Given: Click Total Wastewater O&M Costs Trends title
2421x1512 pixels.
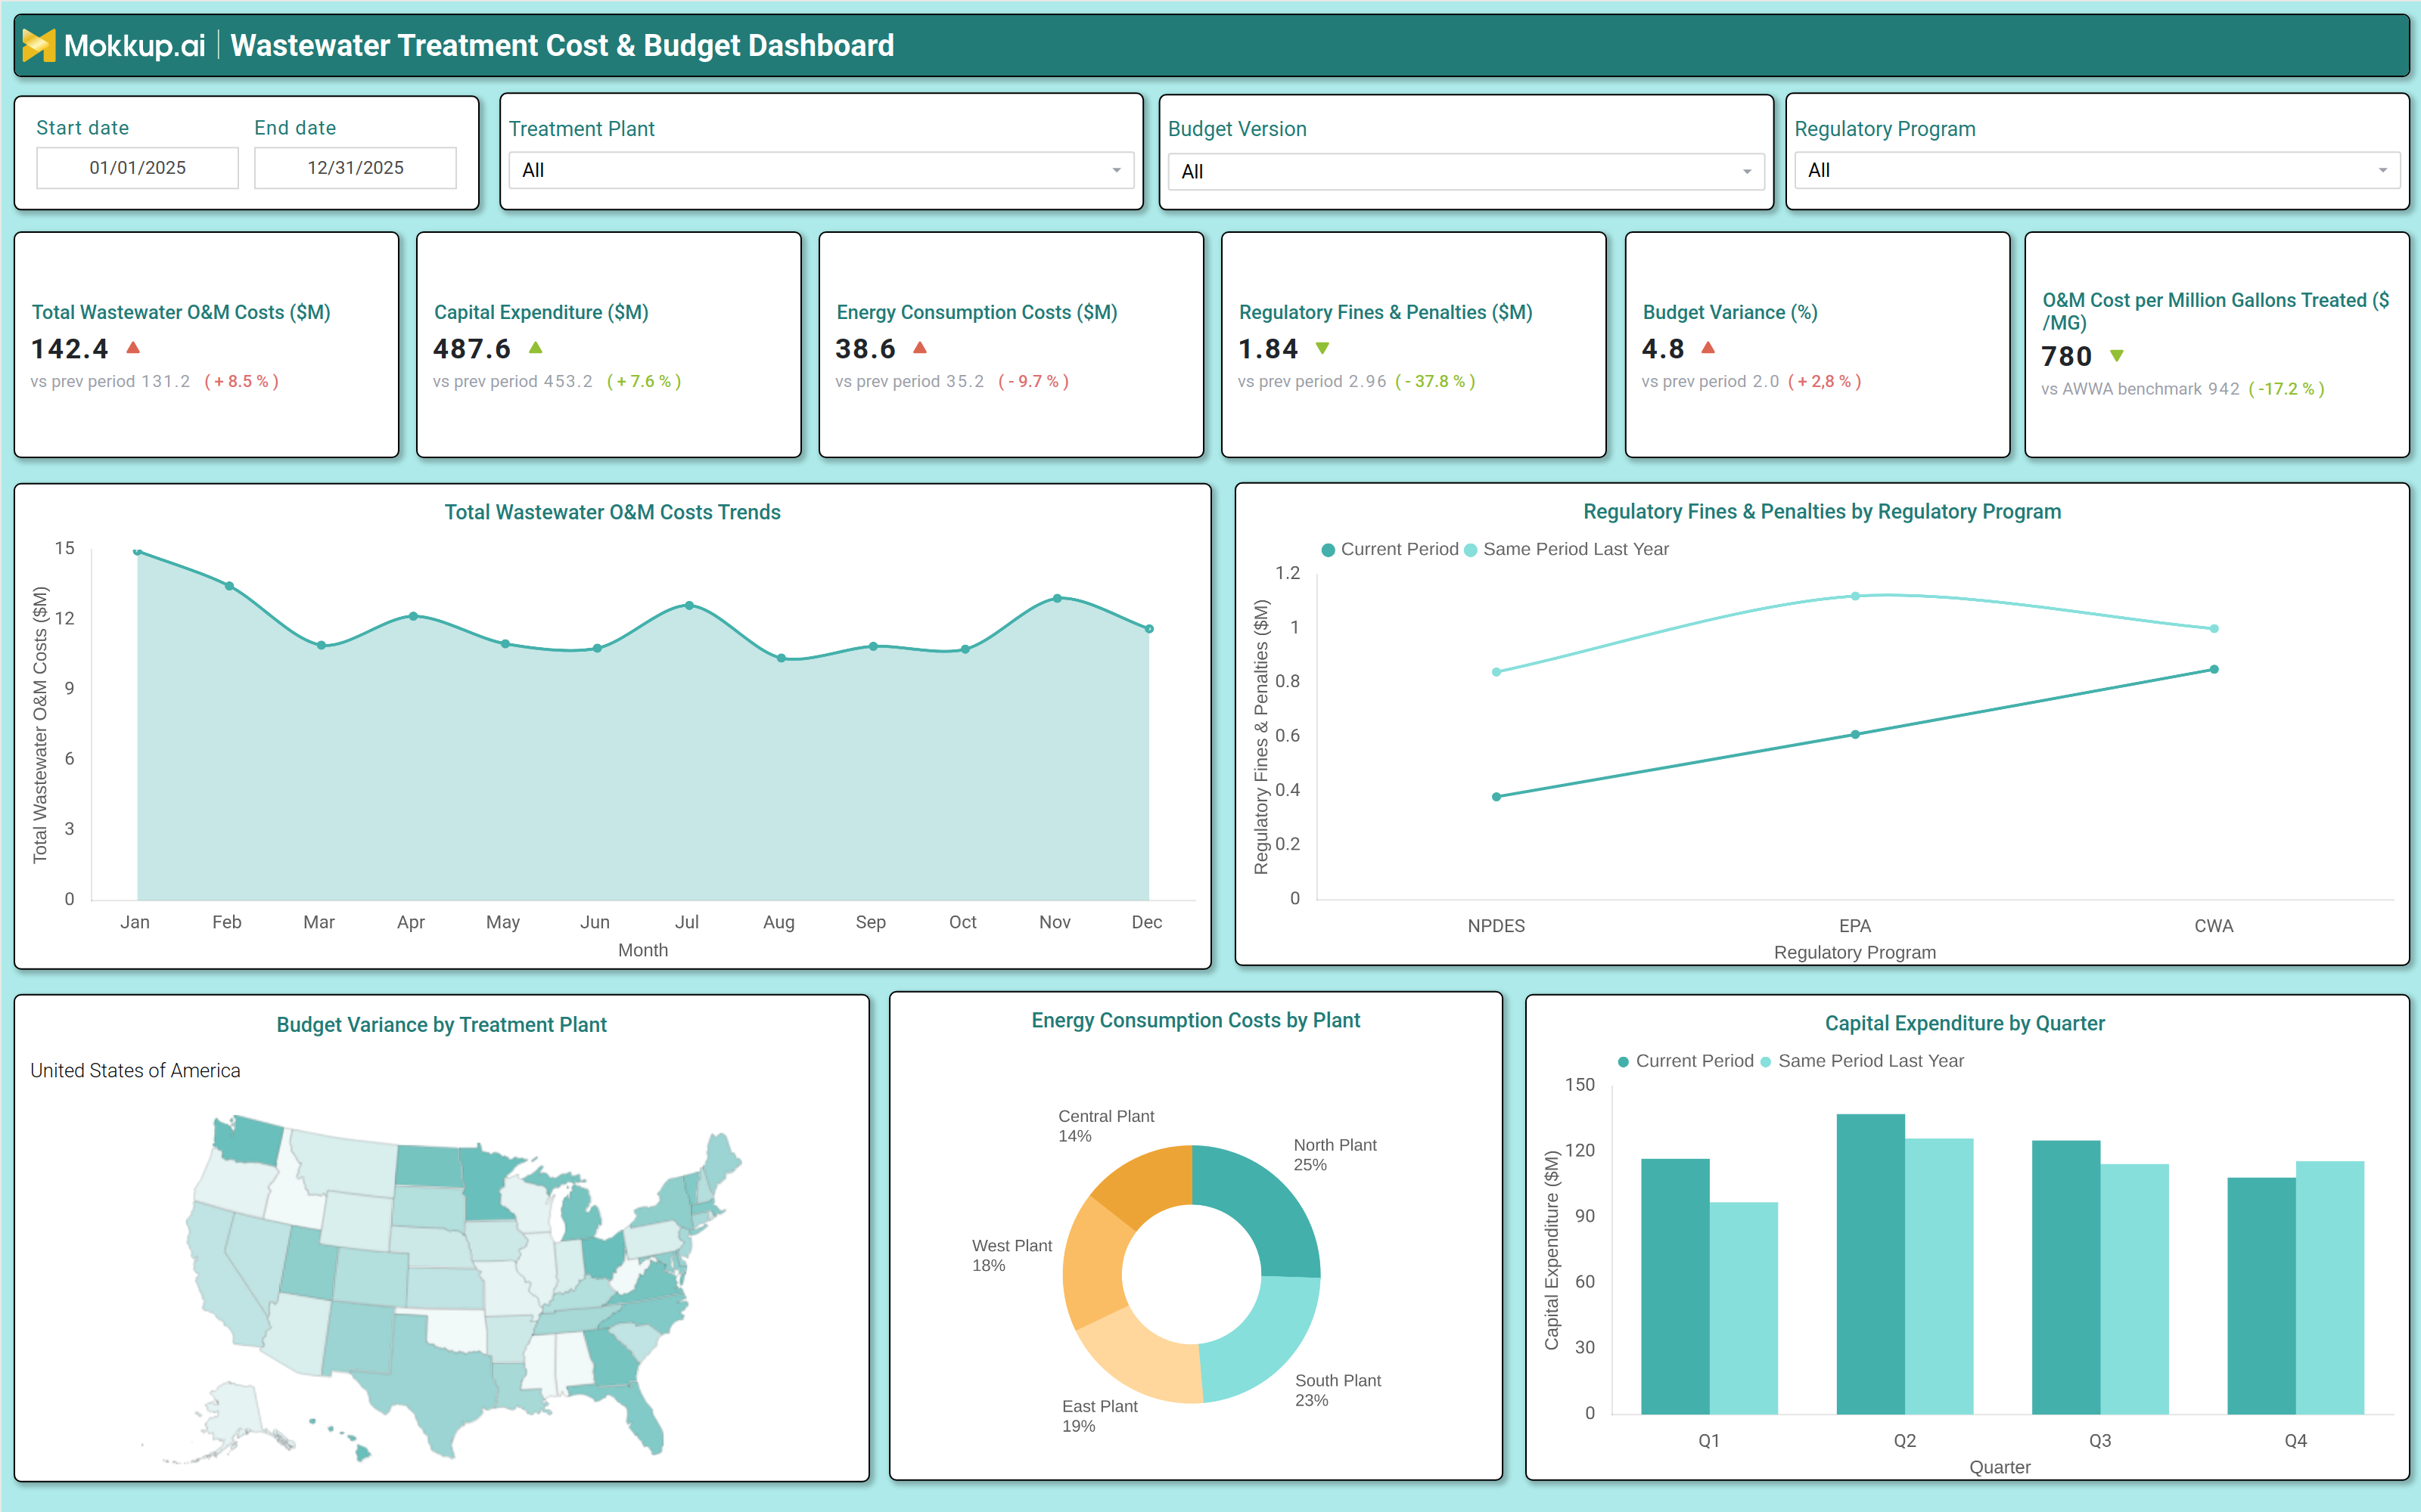Looking at the screenshot, I should 612,512.
